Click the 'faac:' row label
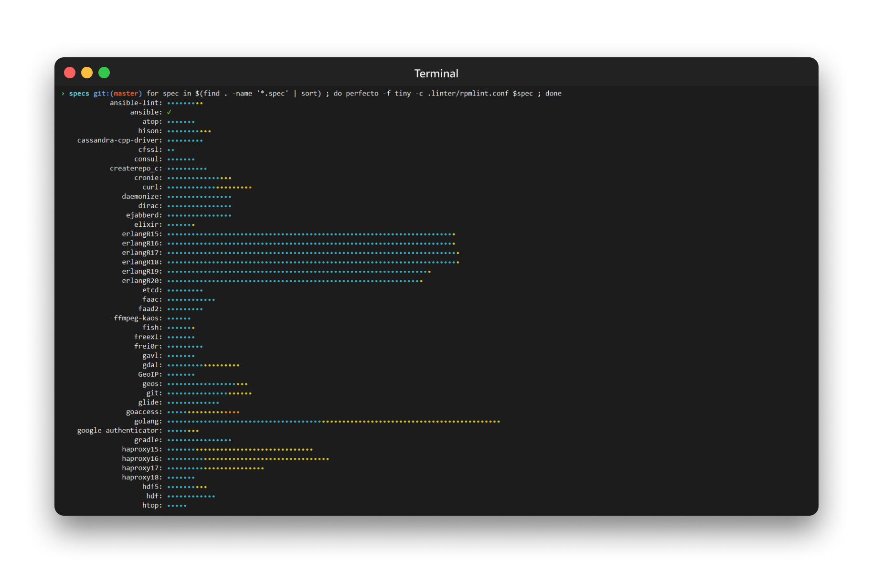Image resolution: width=873 pixels, height=573 pixels. (x=152, y=299)
